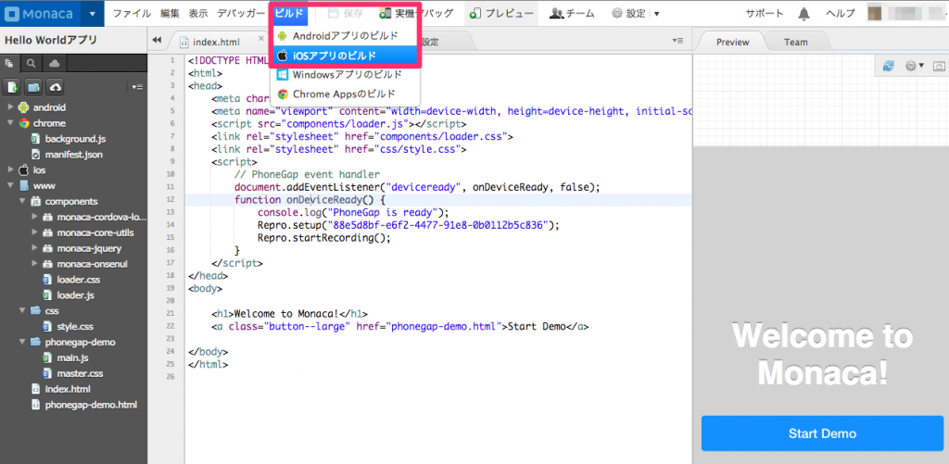Switch to the file tree tab icon

(x=9, y=63)
